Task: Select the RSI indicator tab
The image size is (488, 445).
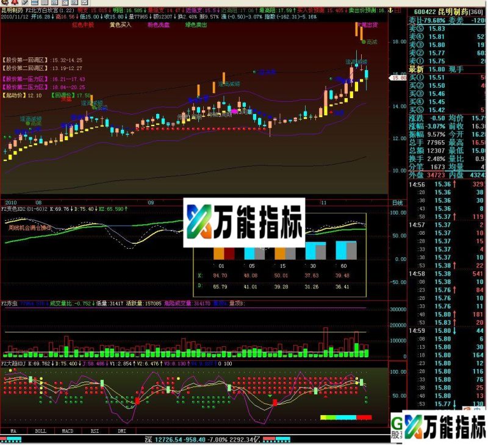Action: pos(95,431)
